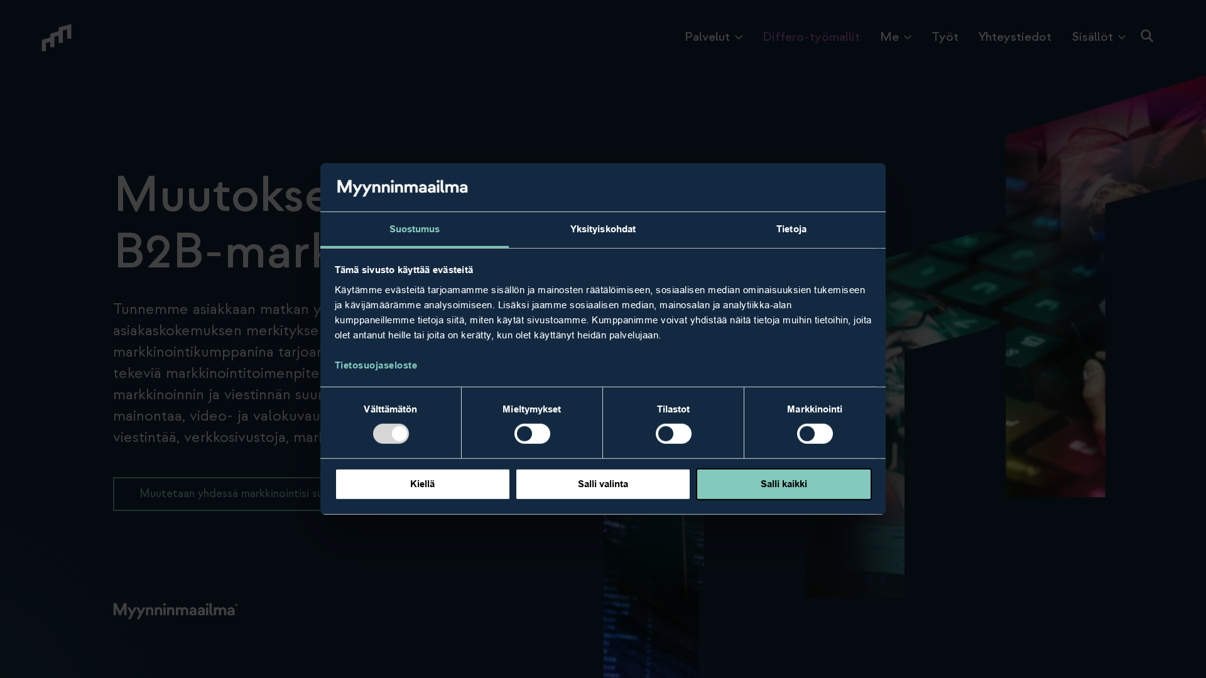Click the Myynninmaailma logo icon top-left
The height and width of the screenshot is (678, 1206).
click(x=57, y=37)
